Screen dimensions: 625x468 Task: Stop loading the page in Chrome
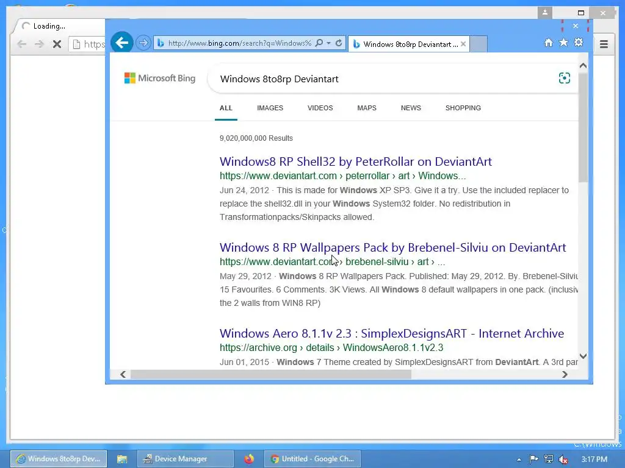point(57,44)
